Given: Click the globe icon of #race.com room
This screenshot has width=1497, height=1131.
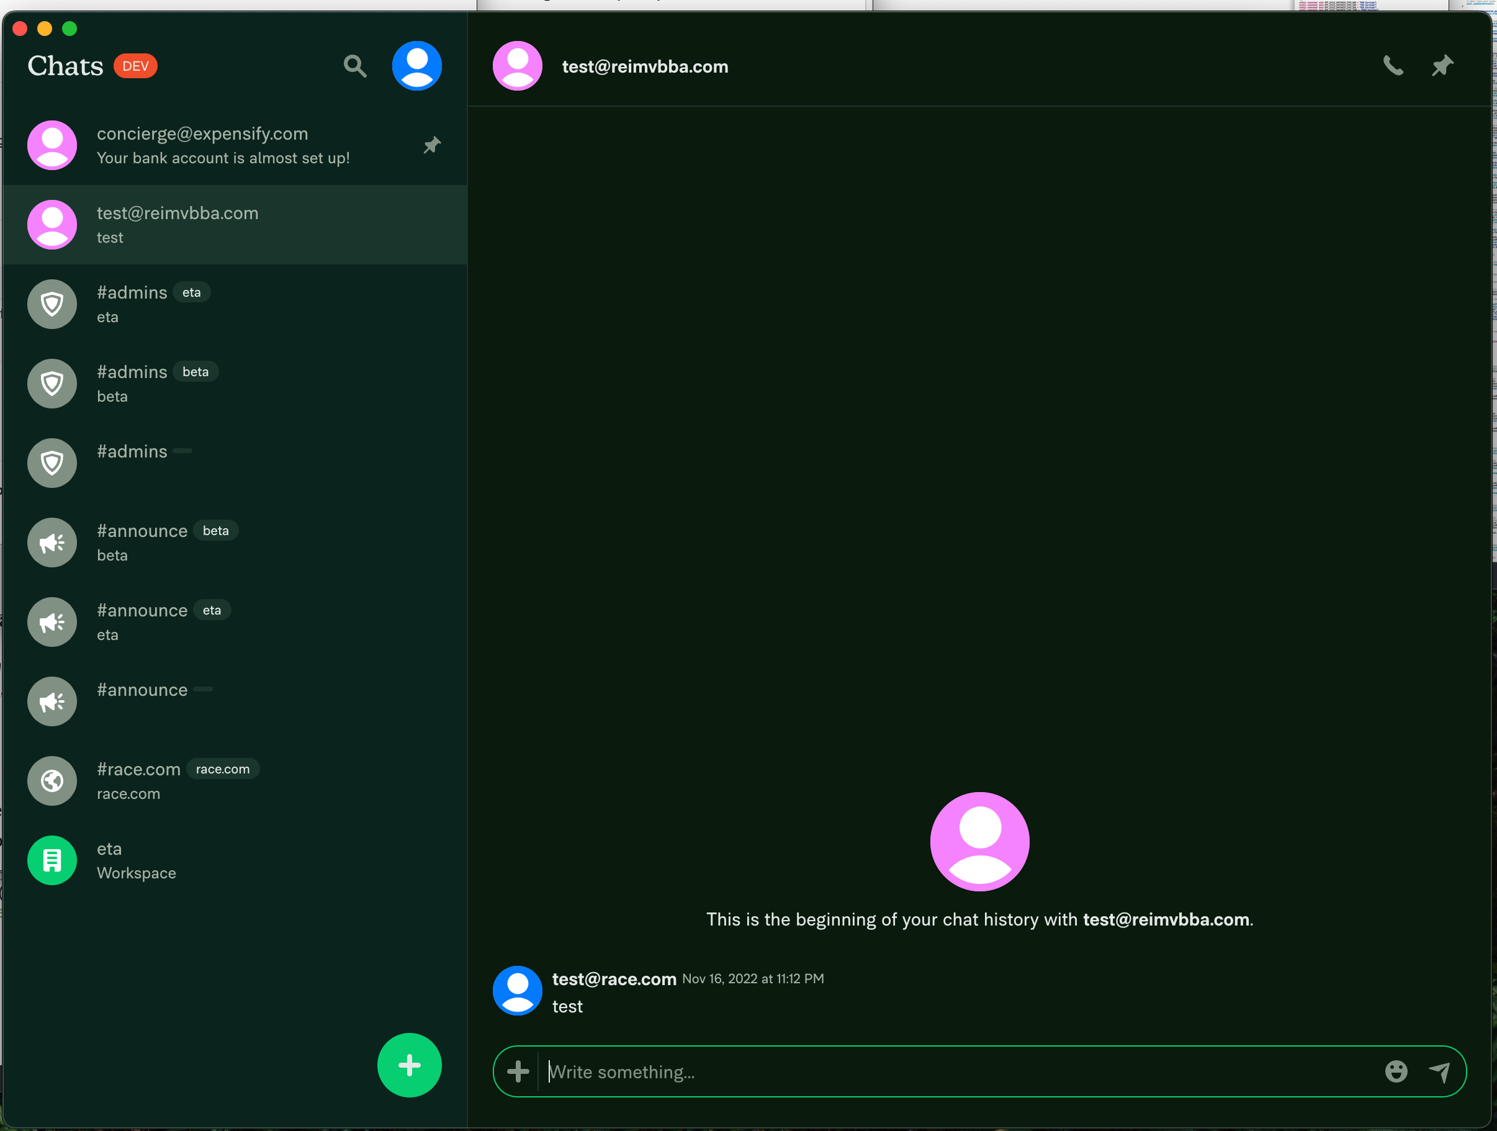Looking at the screenshot, I should [52, 780].
